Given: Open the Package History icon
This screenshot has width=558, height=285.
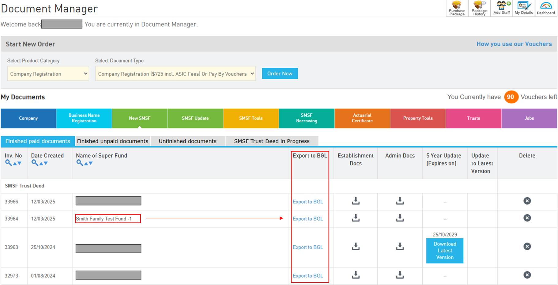Looking at the screenshot, I should (479, 8).
